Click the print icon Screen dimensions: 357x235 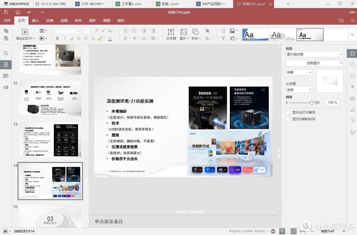pyautogui.click(x=18, y=12)
